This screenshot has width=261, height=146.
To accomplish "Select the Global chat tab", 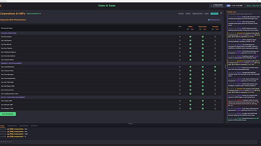I will (x=2, y=126).
